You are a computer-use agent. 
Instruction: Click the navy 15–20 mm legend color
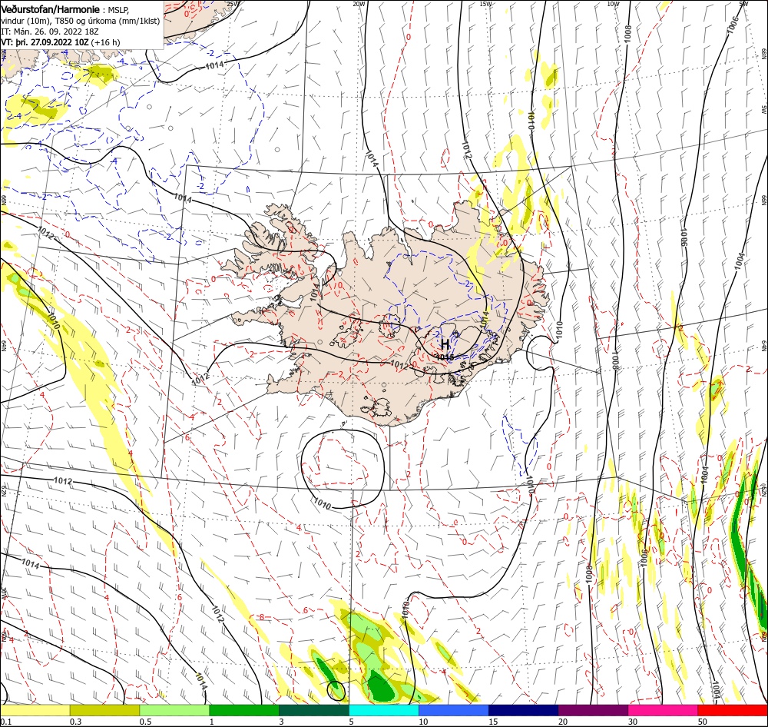click(523, 710)
